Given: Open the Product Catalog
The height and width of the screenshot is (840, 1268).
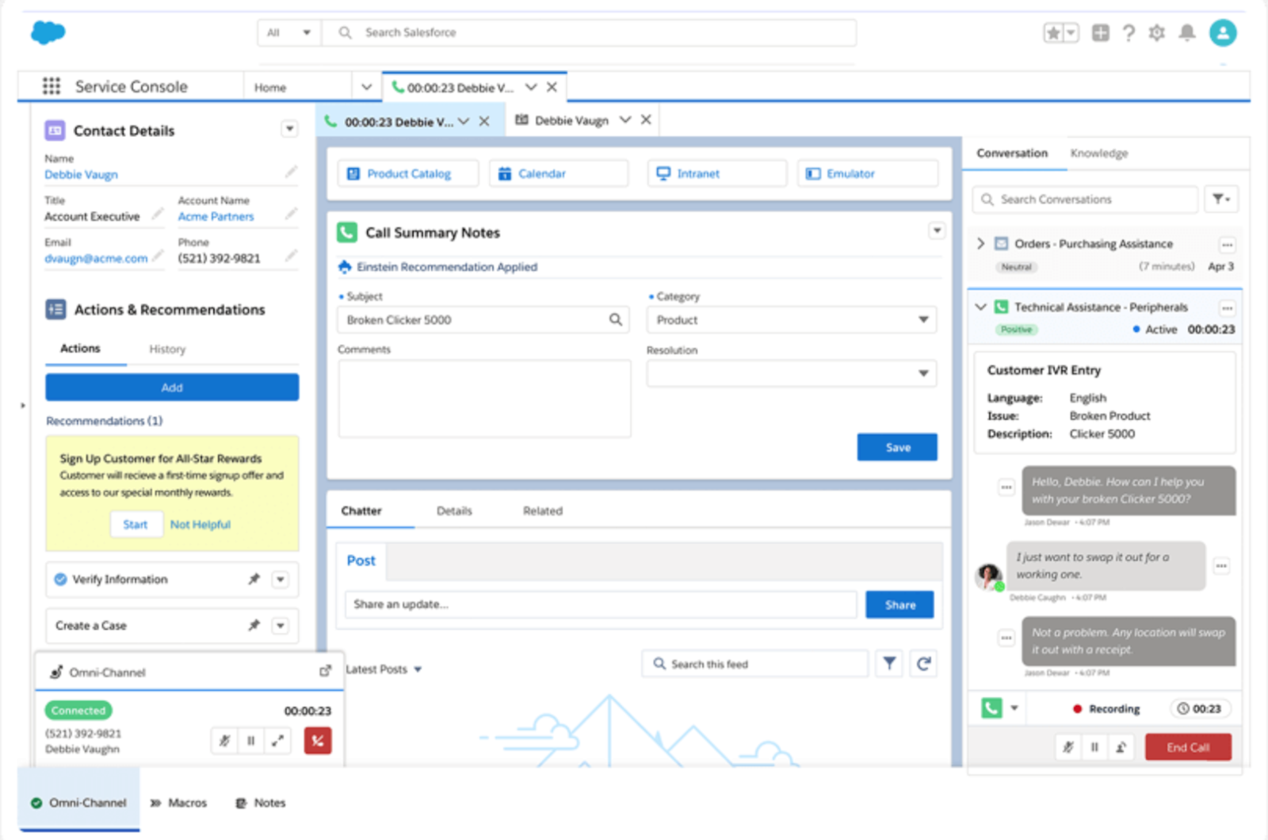Looking at the screenshot, I should click(407, 173).
